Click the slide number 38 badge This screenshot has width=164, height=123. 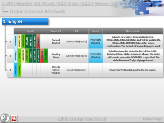[x=5, y=118]
